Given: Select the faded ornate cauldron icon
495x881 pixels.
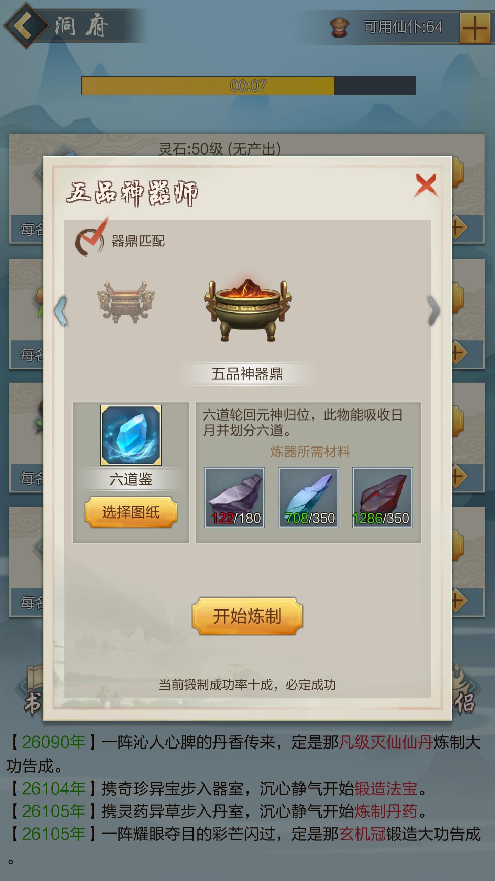Looking at the screenshot, I should click(126, 302).
